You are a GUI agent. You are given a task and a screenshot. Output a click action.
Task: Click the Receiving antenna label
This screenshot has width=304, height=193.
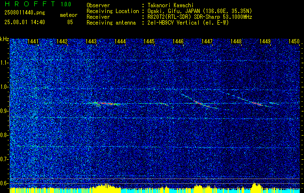click(111, 23)
